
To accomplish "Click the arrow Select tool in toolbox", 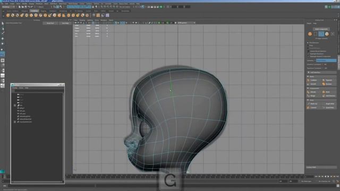I will coord(3,23).
